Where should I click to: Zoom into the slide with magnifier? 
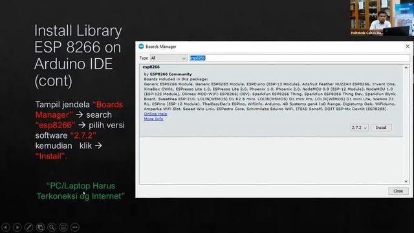tap(52, 227)
